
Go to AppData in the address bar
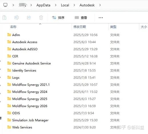tap(43, 5)
